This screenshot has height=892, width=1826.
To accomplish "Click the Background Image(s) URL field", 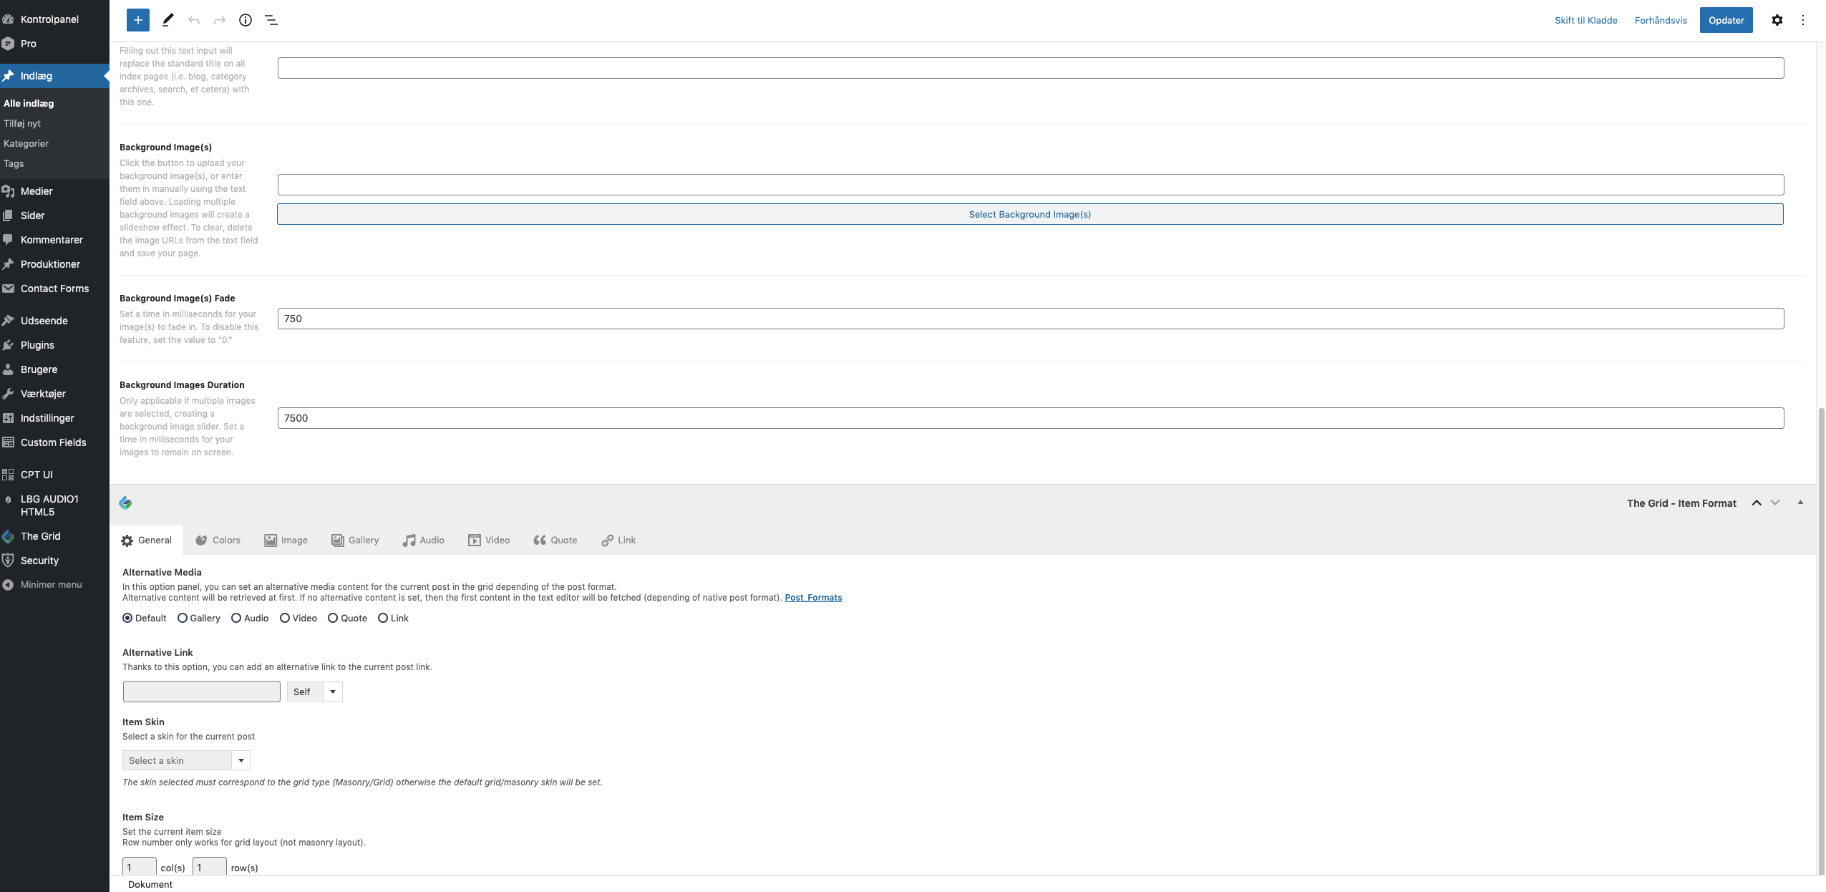I will [1031, 185].
